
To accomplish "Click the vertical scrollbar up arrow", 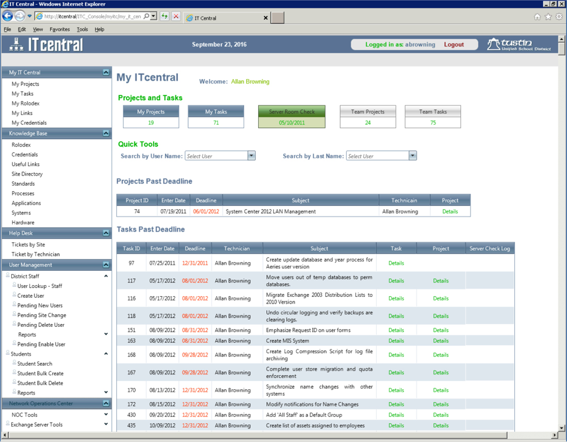I will coord(561,39).
